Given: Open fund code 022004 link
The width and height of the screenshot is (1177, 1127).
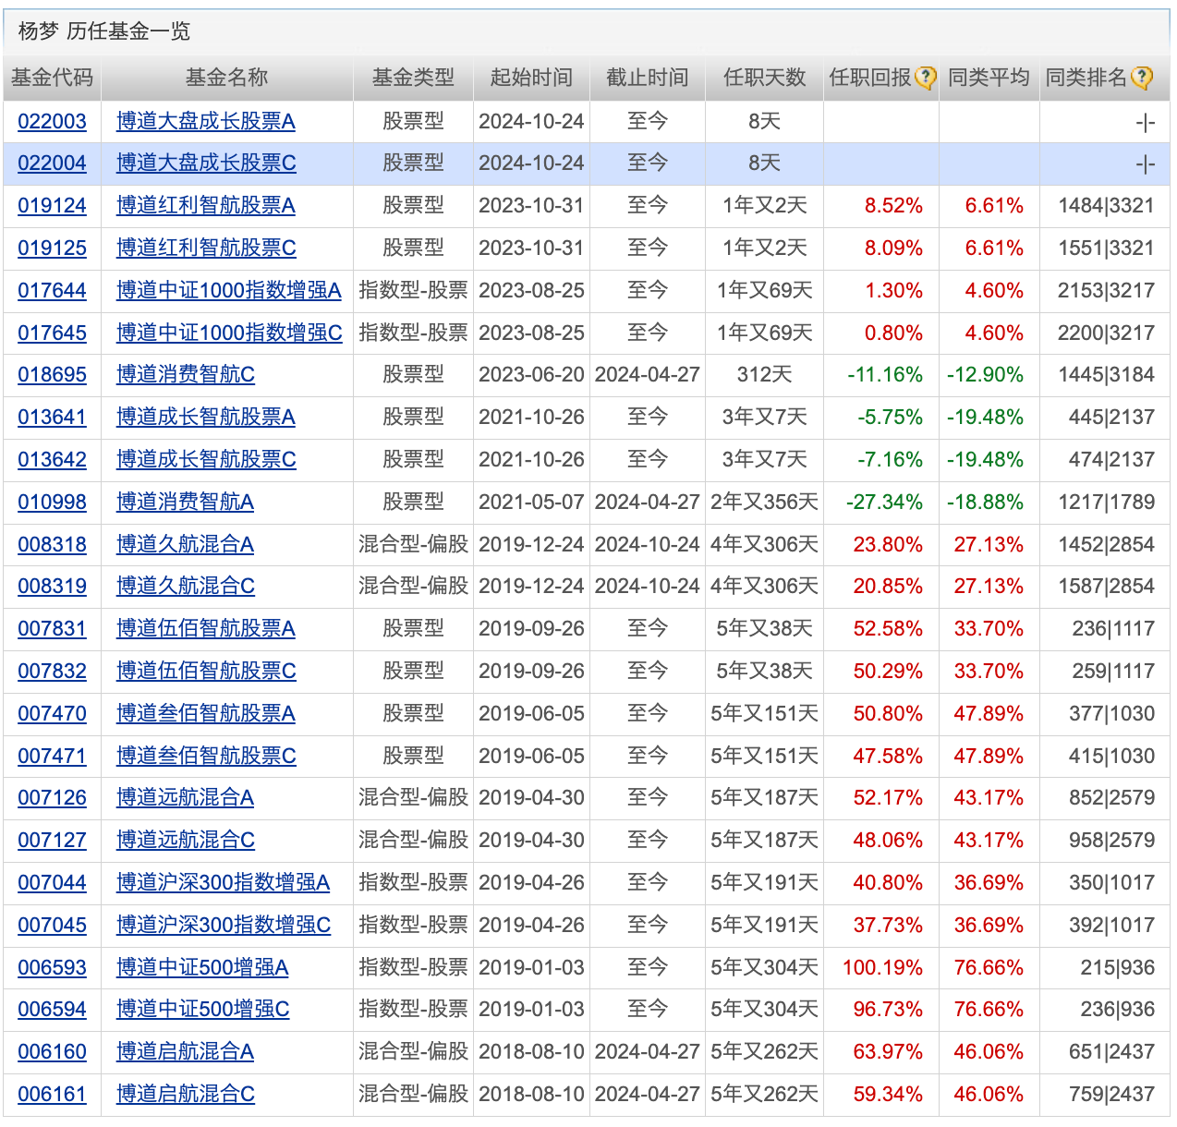Looking at the screenshot, I should click(52, 164).
